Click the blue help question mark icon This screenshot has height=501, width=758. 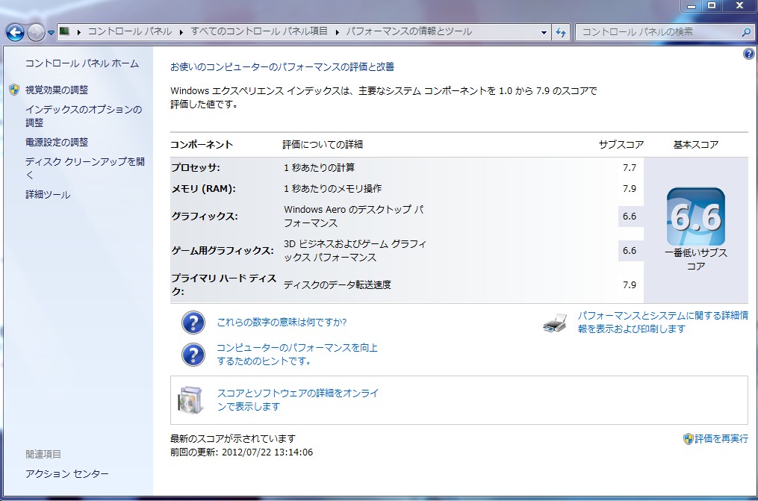(748, 55)
